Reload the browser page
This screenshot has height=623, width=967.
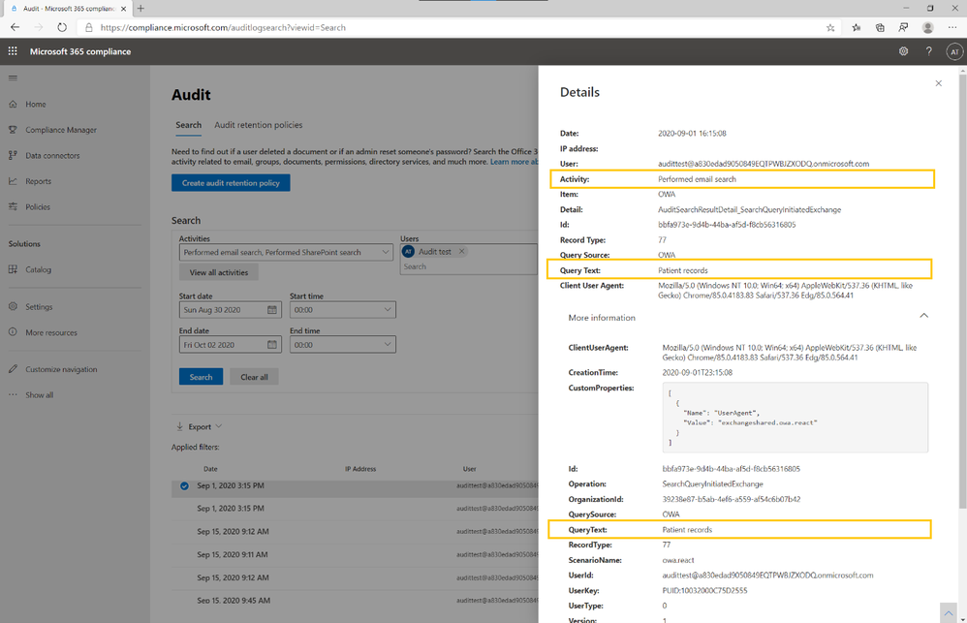pos(62,27)
